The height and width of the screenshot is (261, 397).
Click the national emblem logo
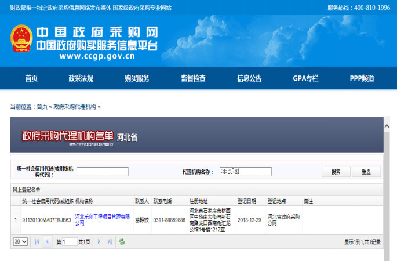pyautogui.click(x=22, y=39)
